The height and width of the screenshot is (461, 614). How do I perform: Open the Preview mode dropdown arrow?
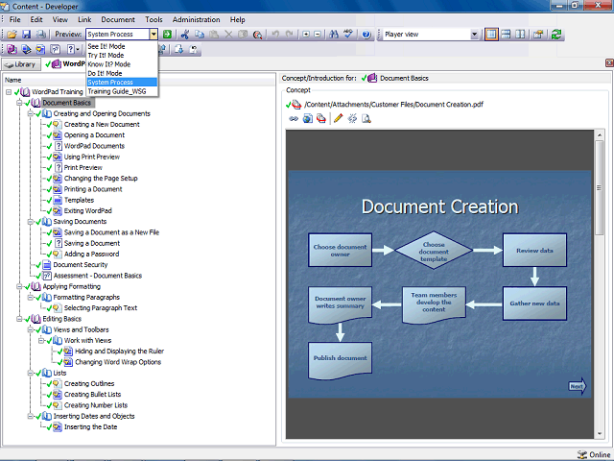153,35
